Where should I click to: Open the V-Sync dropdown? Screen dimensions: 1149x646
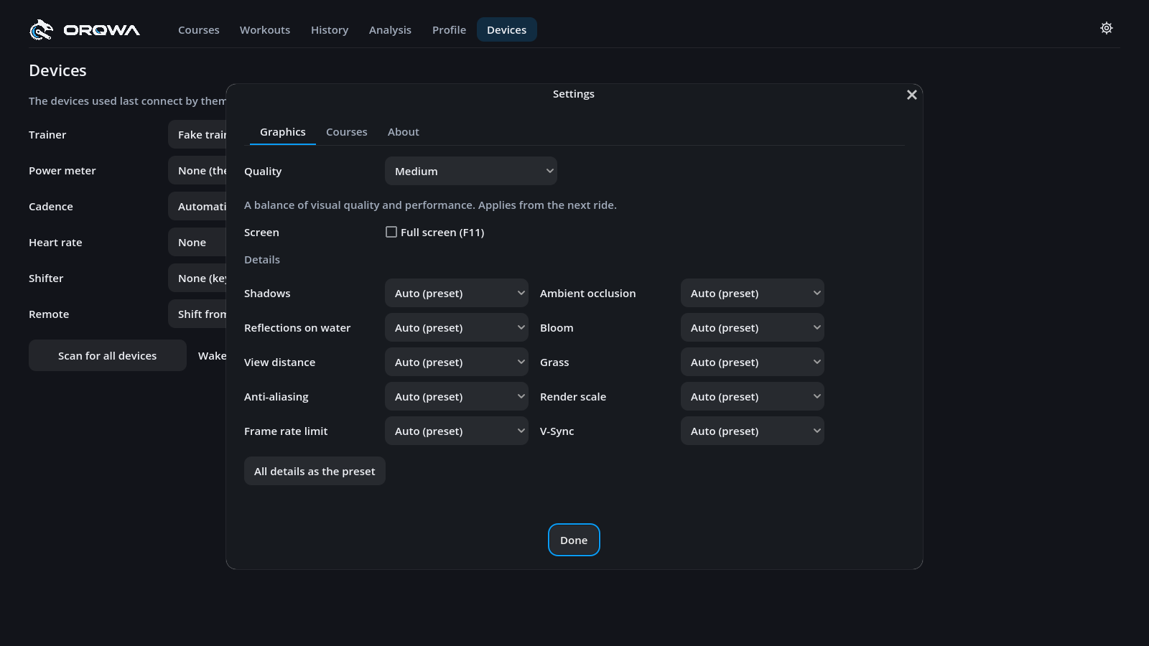(x=753, y=431)
